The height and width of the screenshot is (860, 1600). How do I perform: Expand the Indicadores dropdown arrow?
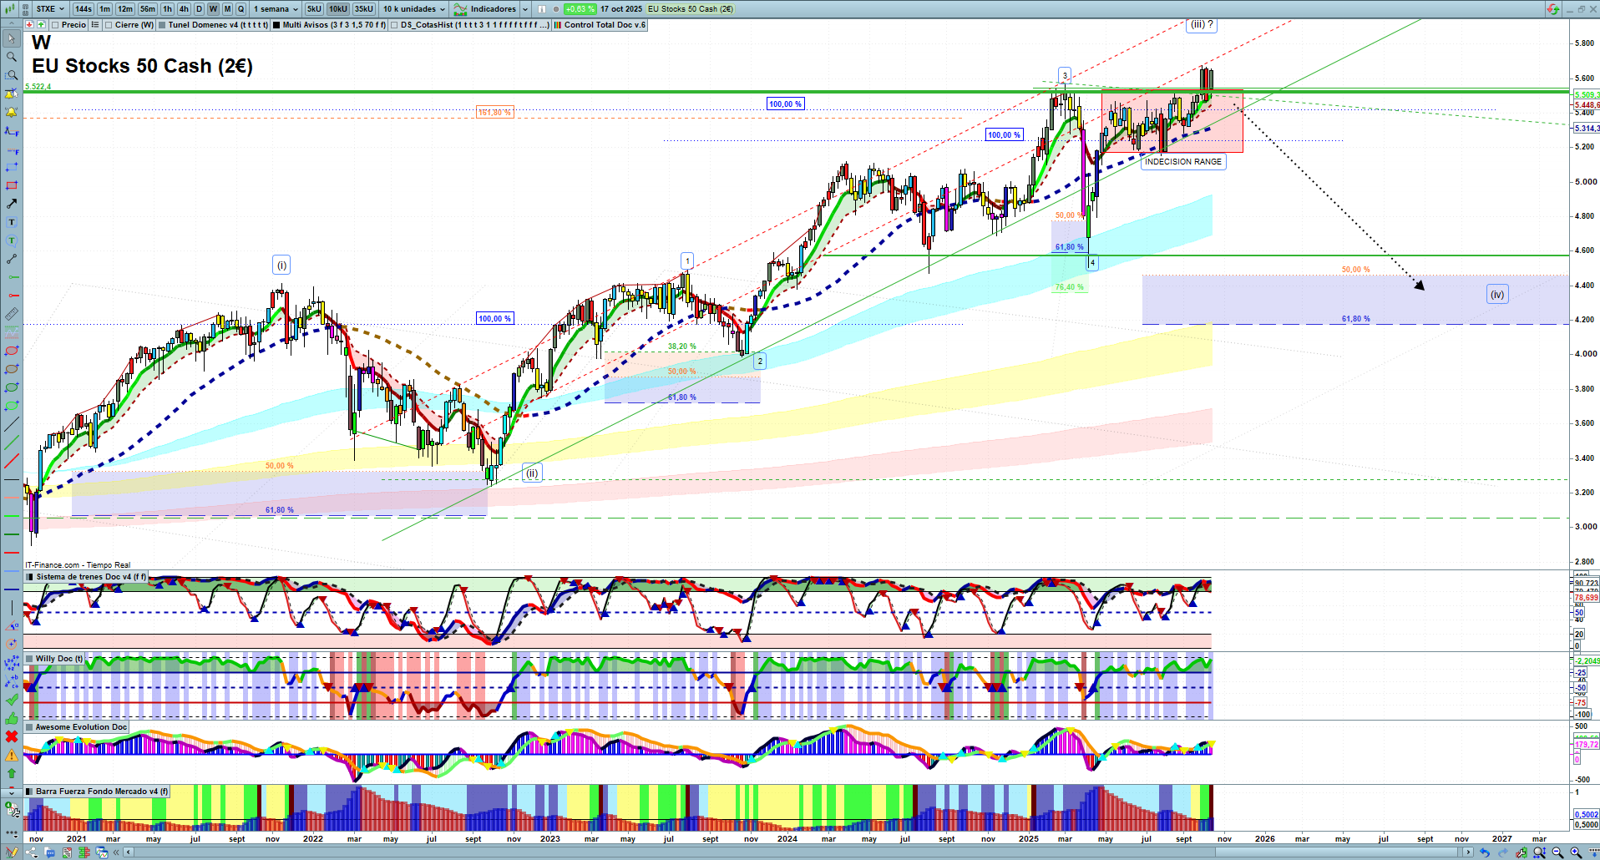click(525, 9)
